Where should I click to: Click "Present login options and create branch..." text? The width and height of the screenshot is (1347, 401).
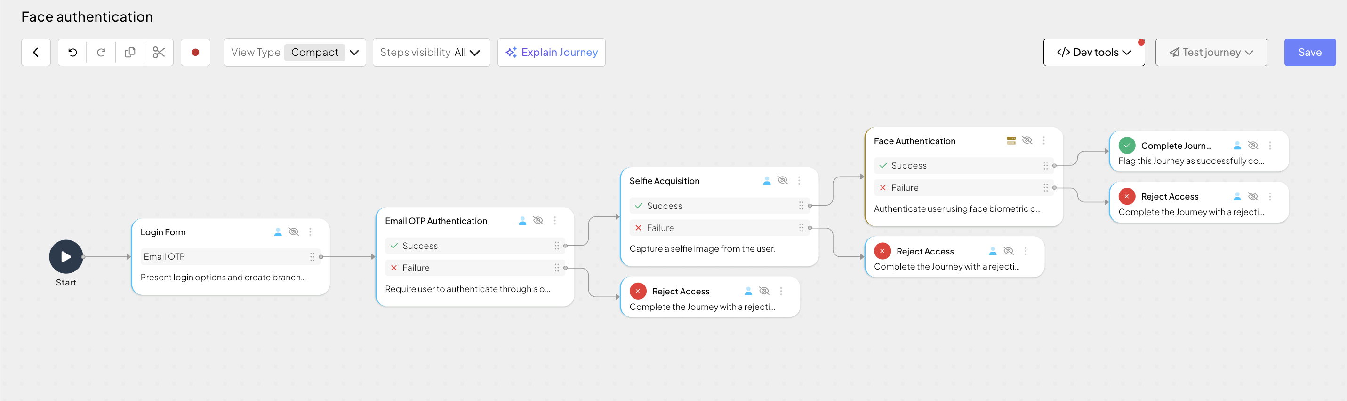(223, 277)
